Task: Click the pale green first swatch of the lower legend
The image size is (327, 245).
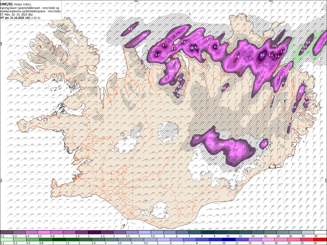Action: (7, 239)
